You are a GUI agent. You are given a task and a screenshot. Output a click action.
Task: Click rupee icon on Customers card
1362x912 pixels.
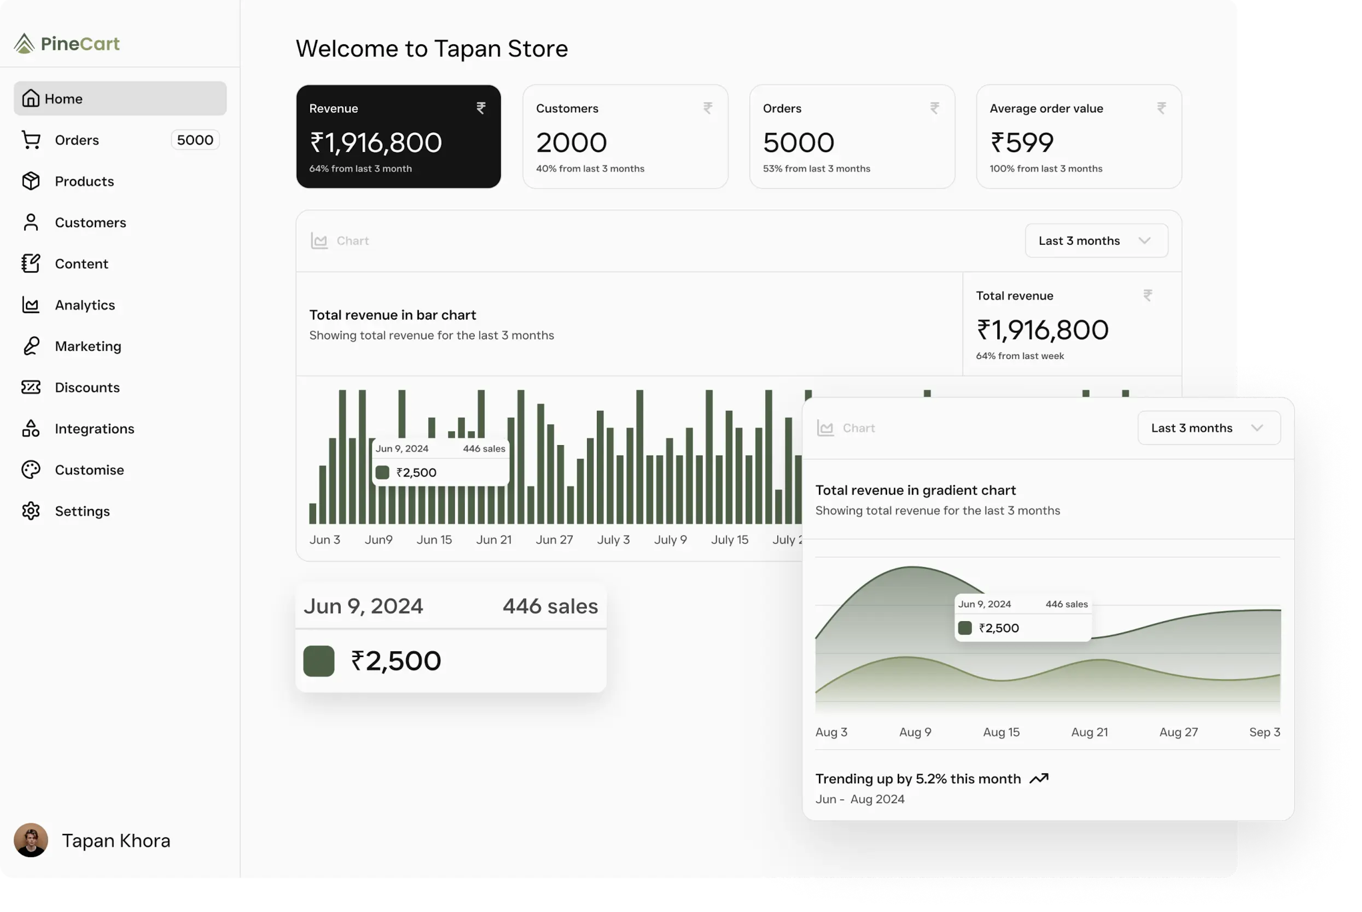(x=708, y=108)
